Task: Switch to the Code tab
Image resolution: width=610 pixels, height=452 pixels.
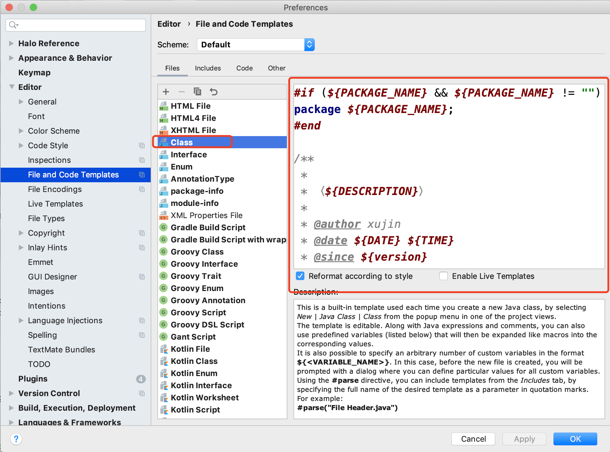Action: 245,68
